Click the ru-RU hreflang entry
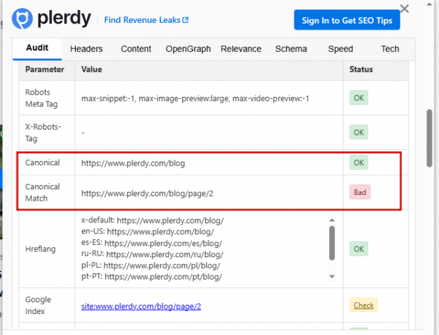Screen dimensions: 439x335 coord(152,255)
